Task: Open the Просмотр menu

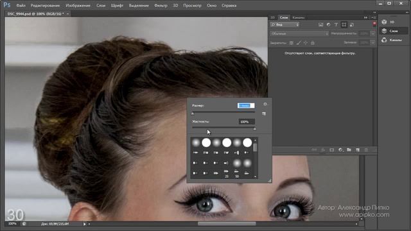Action: tap(192, 6)
